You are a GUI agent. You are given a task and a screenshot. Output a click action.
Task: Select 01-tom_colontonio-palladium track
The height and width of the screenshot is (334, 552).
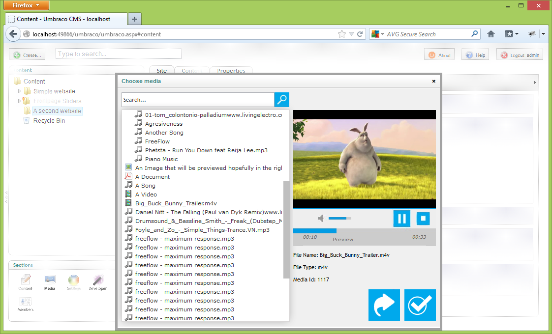click(x=214, y=114)
